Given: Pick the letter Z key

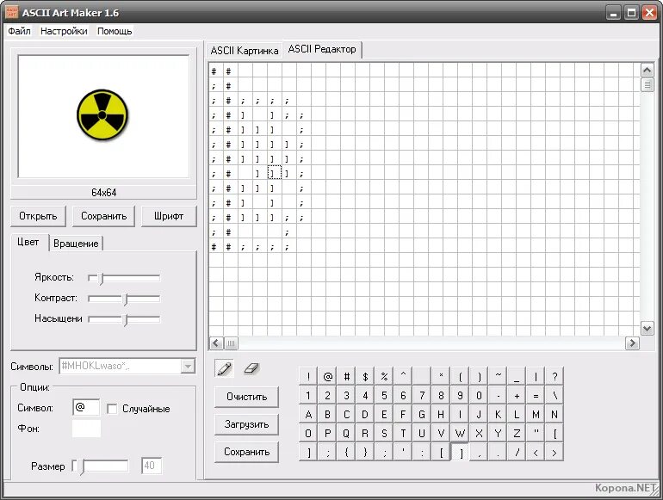Looking at the screenshot, I should (517, 433).
